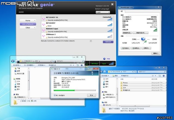174x120 pixels.
Task: Click signal bars icon in genie status bar
Action: coord(111,64)
